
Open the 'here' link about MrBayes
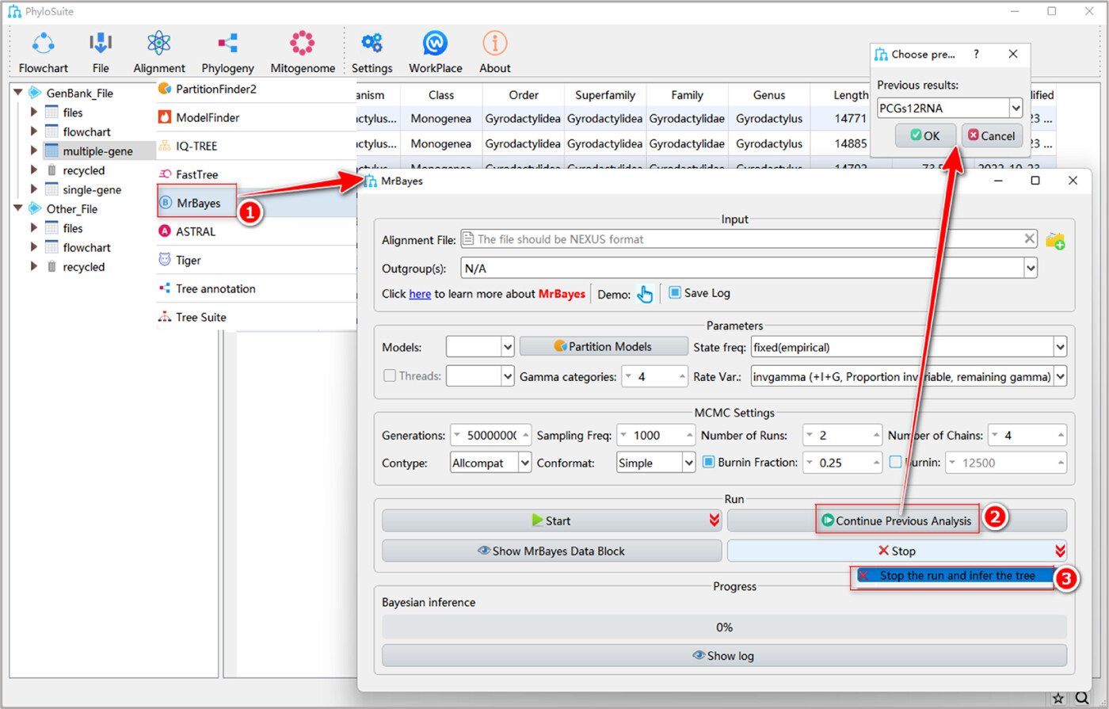420,294
